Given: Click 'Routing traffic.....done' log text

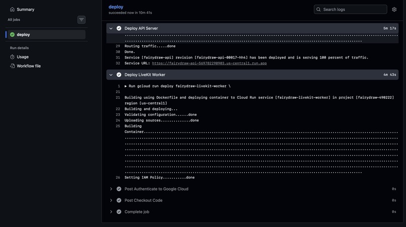Looking at the screenshot, I should 150,46.
